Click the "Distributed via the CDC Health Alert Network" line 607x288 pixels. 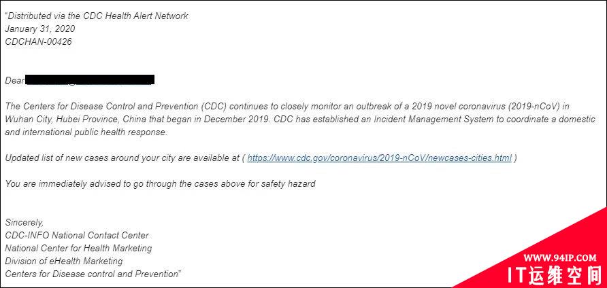97,16
